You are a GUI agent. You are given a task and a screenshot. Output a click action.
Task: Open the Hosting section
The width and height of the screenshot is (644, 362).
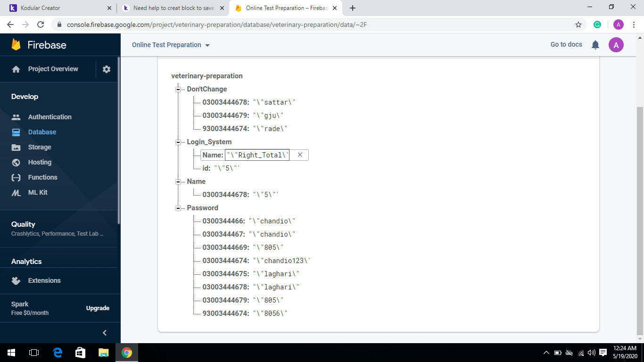point(39,162)
